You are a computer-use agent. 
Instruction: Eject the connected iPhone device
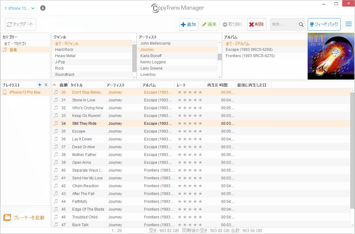(43, 8)
